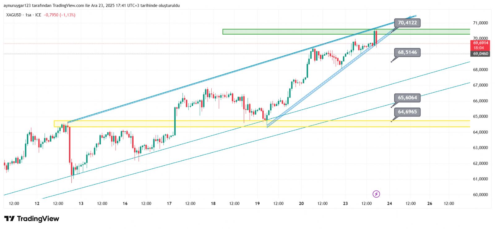The image size is (495, 229).
Task: Click the XAGUSD symbol name
Action: [14, 15]
